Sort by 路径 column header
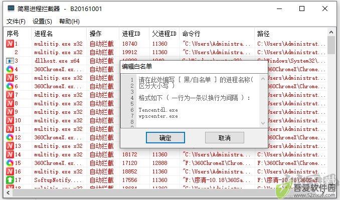 coord(291,34)
